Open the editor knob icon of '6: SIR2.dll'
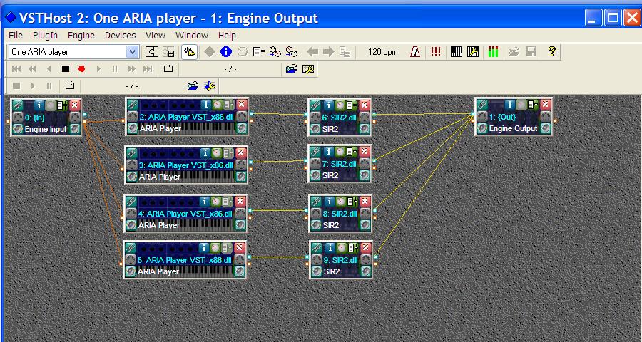Image resolution: width=642 pixels, height=342 pixels. point(341,105)
